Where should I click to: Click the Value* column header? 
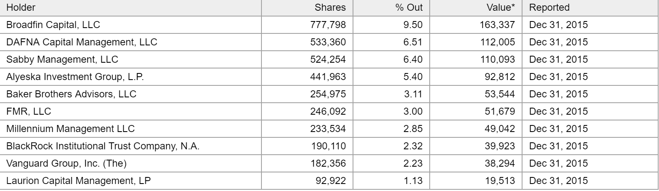tap(501, 7)
